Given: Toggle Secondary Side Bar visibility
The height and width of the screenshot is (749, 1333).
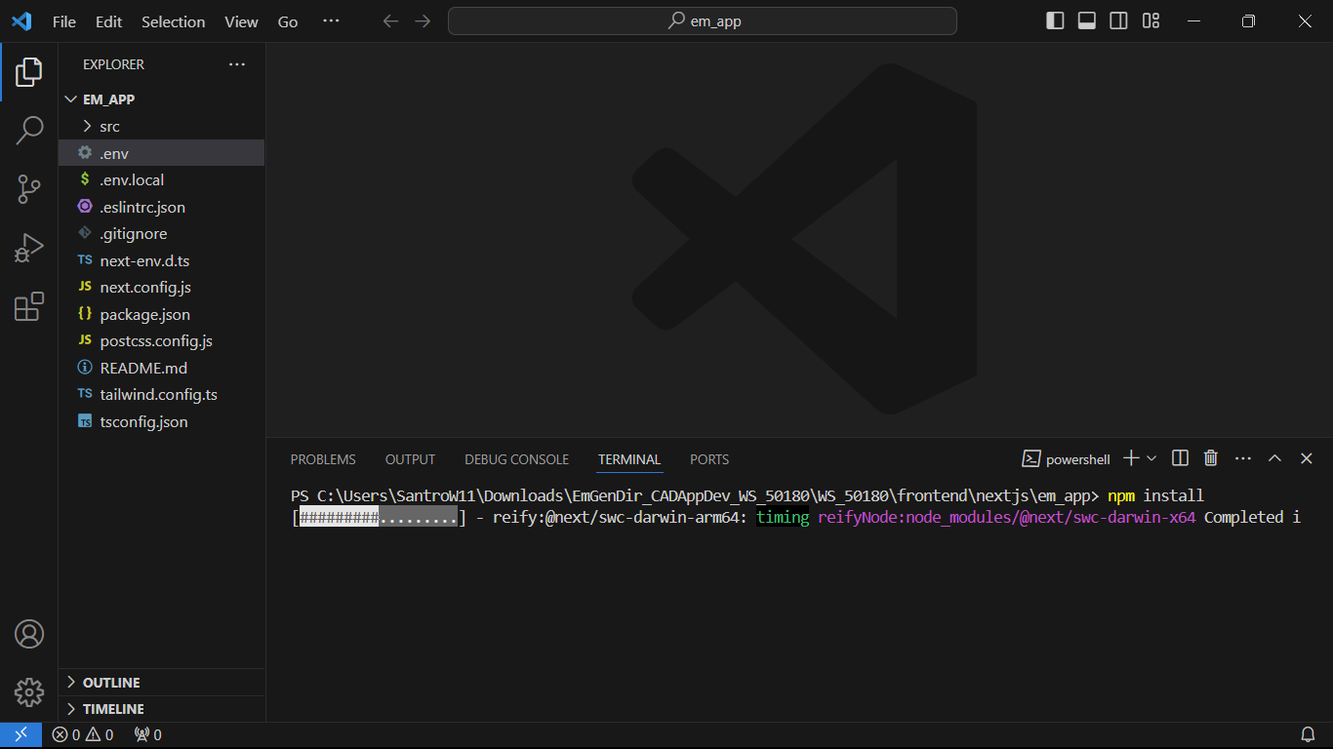Looking at the screenshot, I should 1119,21.
